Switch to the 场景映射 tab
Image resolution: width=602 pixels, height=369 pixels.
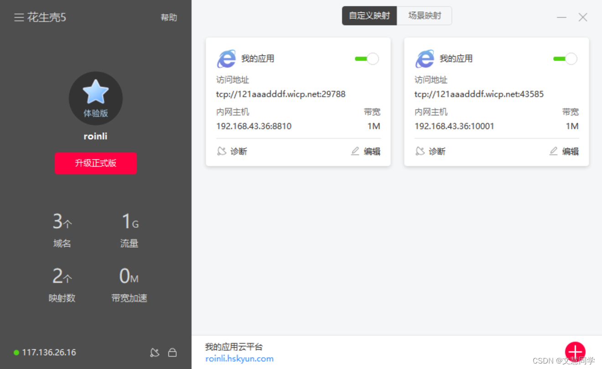(x=425, y=15)
